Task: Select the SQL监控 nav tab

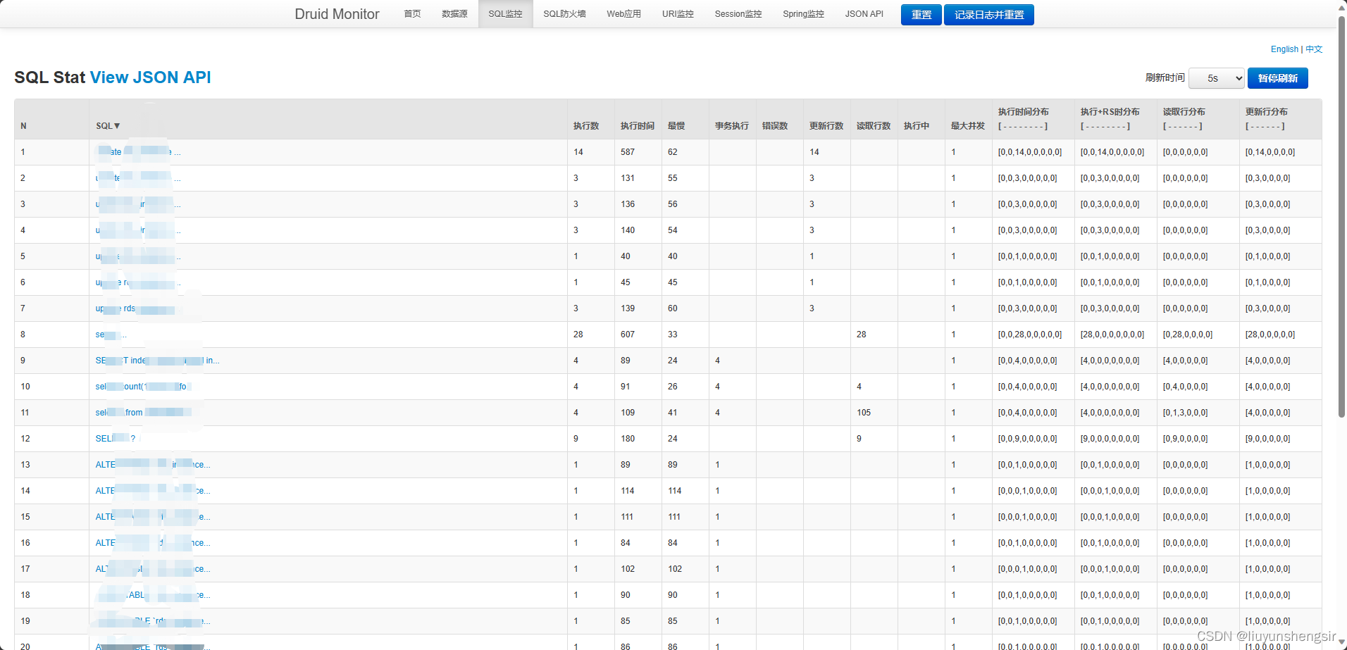Action: pyautogui.click(x=505, y=14)
